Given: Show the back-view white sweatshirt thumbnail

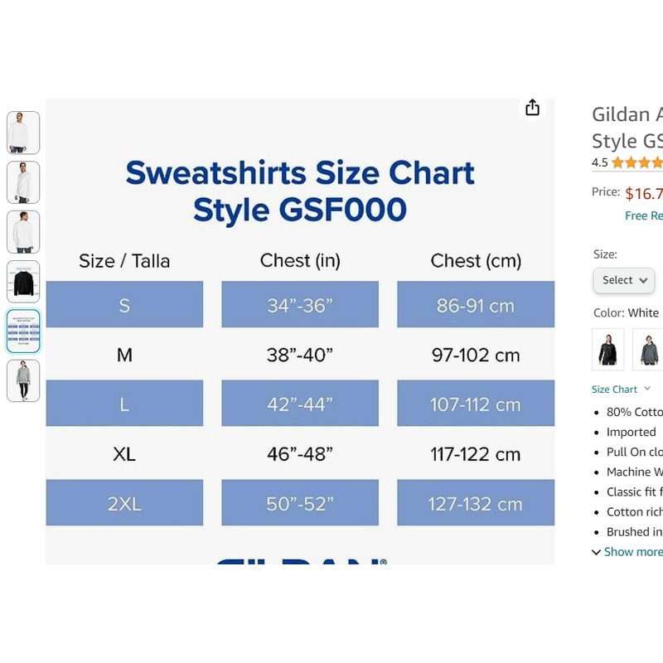Looking at the screenshot, I should point(23,232).
